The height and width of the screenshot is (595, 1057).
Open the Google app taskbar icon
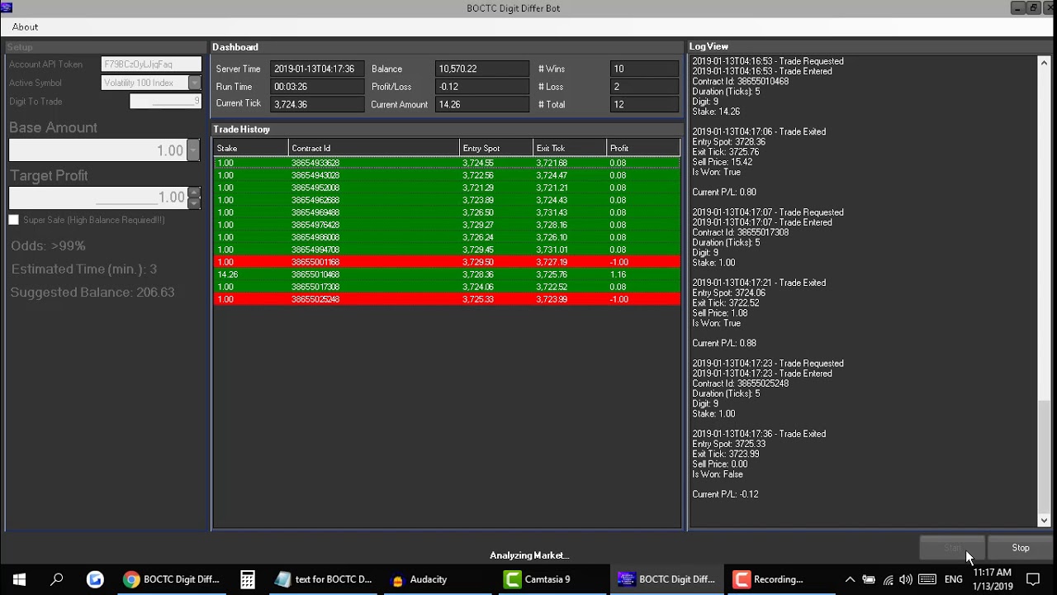tap(95, 579)
